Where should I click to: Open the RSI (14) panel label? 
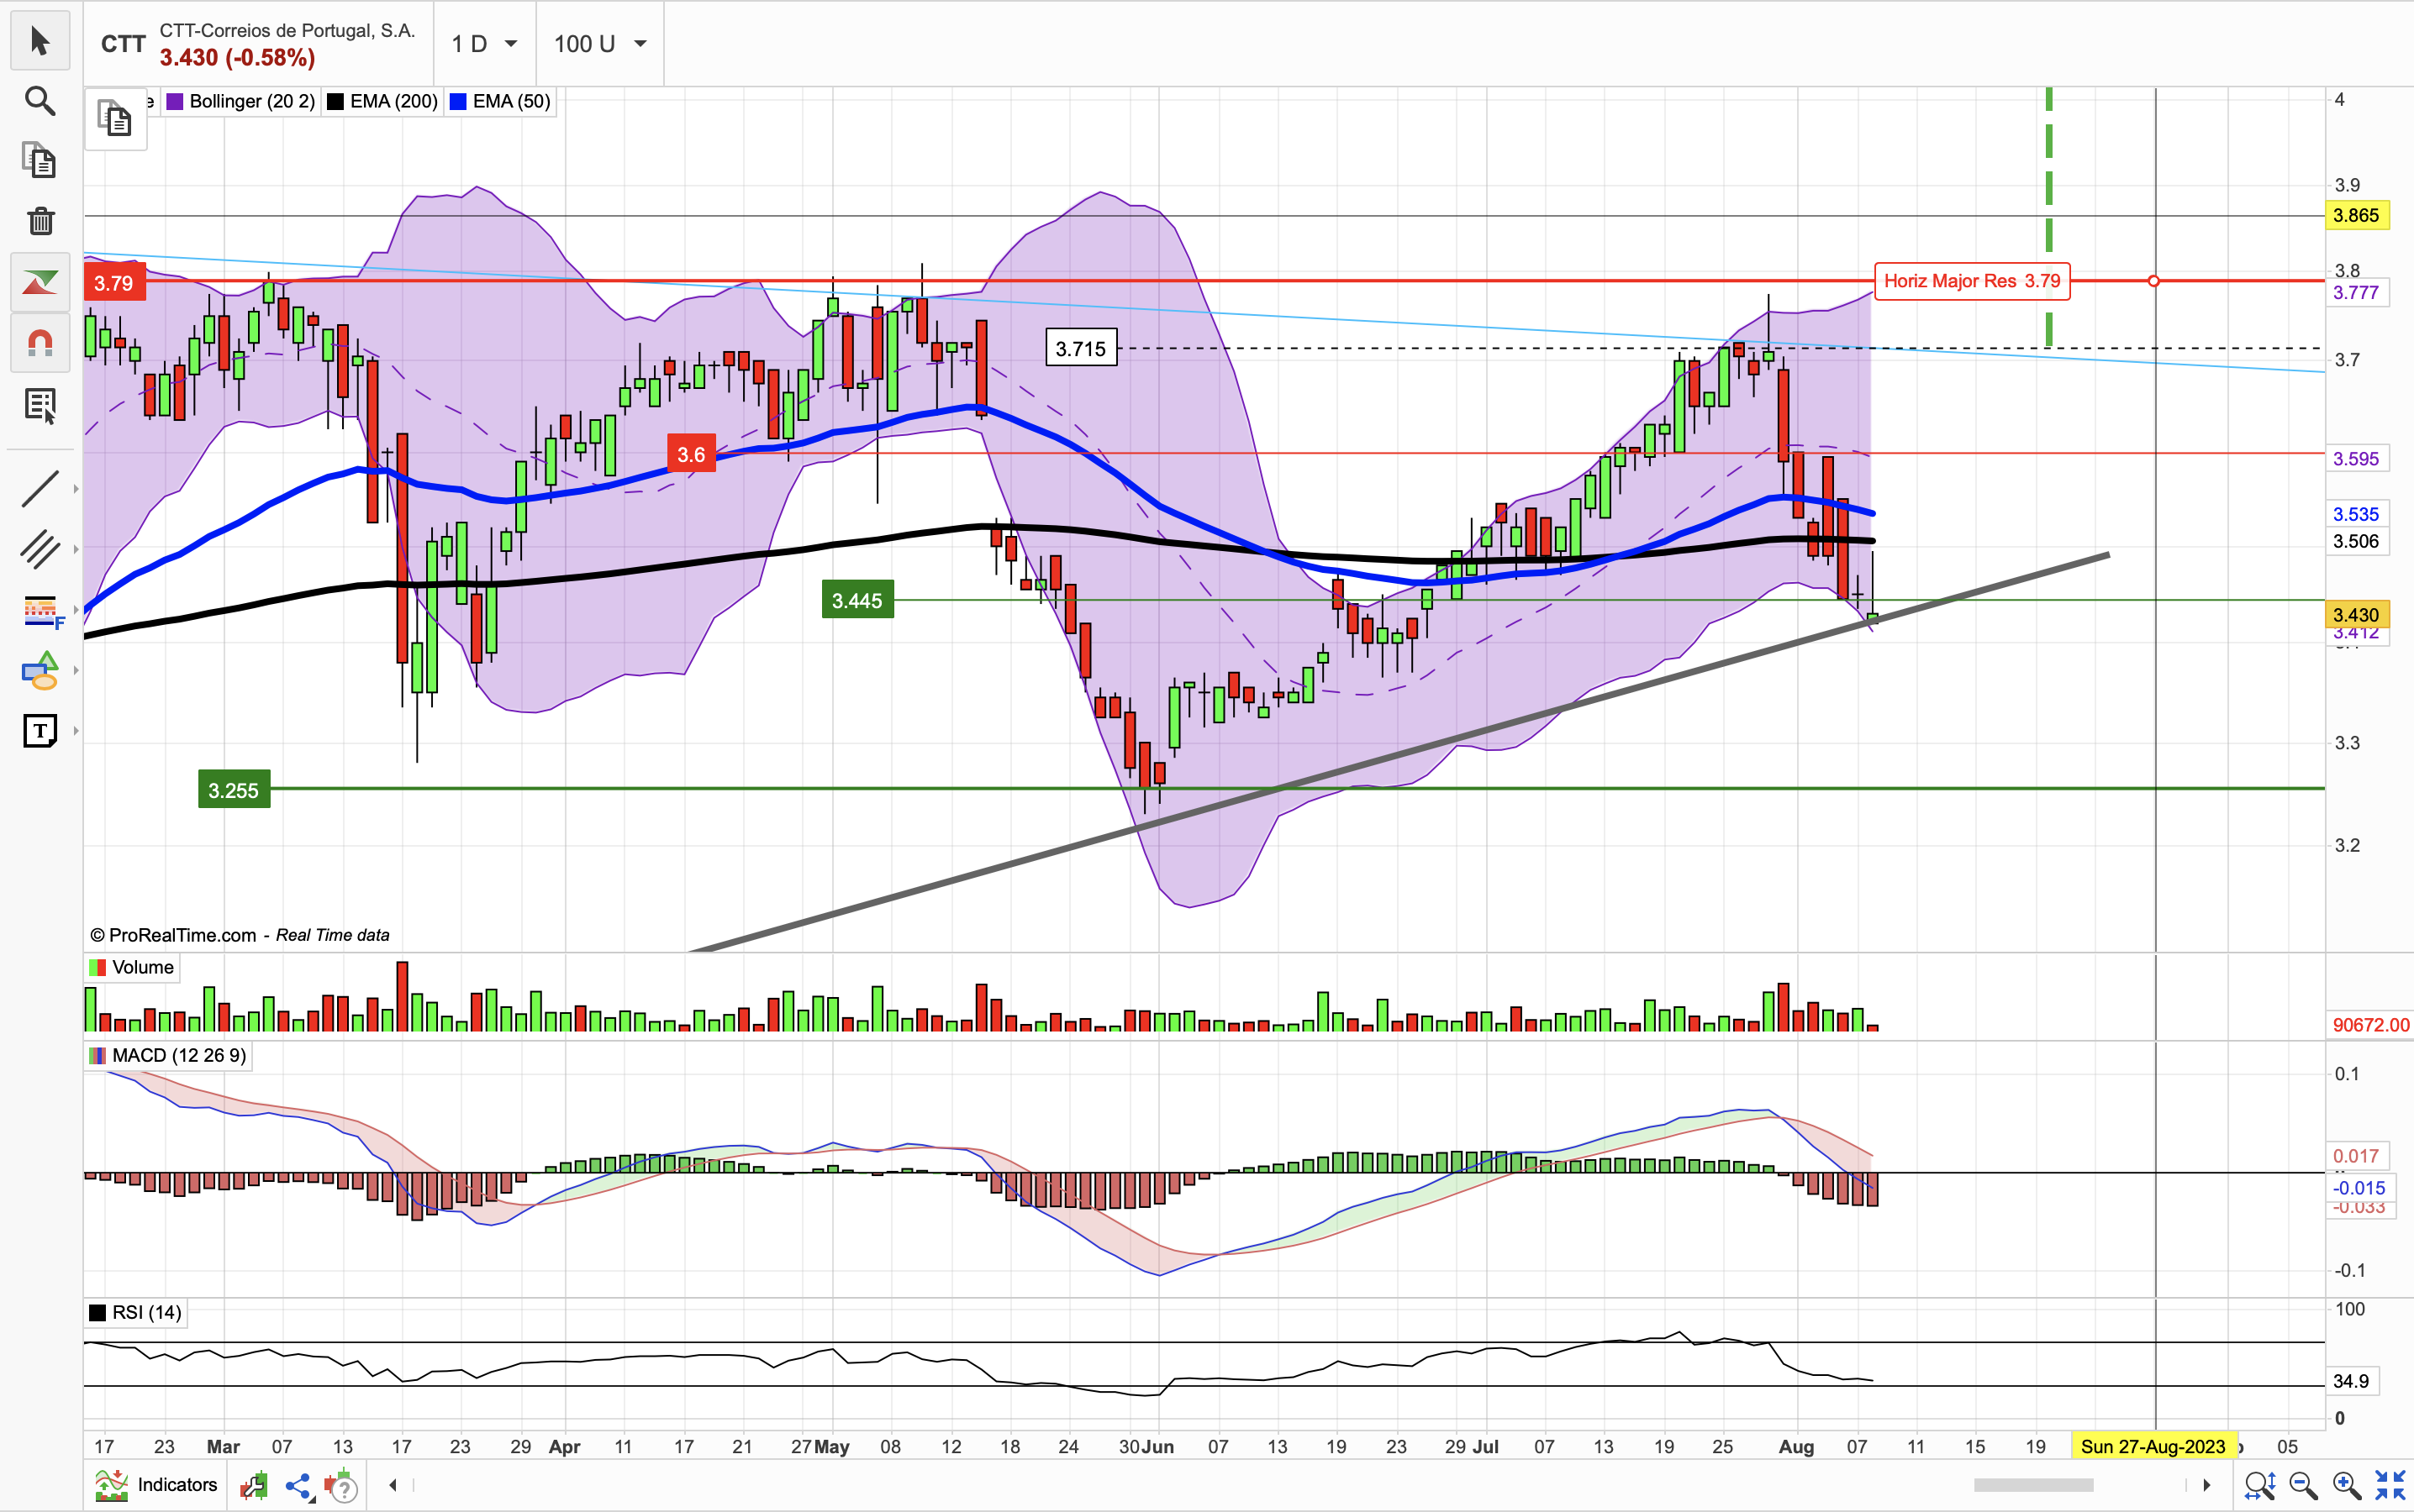coord(136,1313)
